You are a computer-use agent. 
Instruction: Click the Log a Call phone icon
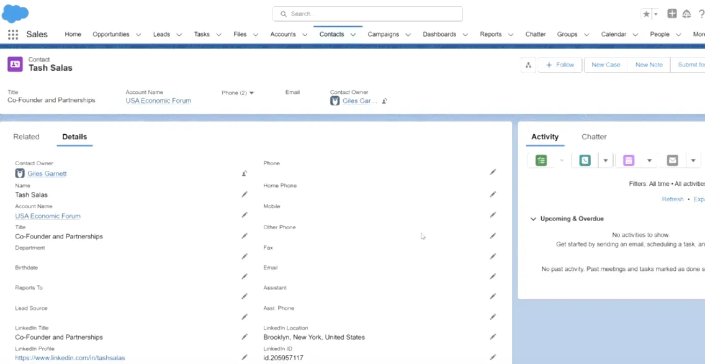(585, 160)
